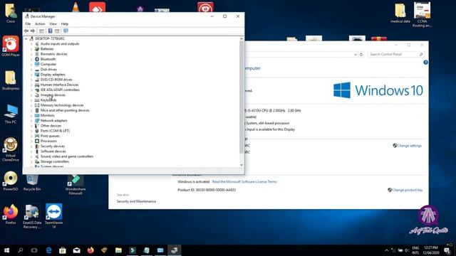The height and width of the screenshot is (256, 456).
Task: Select Memory technology devices entry
Action: (62, 105)
